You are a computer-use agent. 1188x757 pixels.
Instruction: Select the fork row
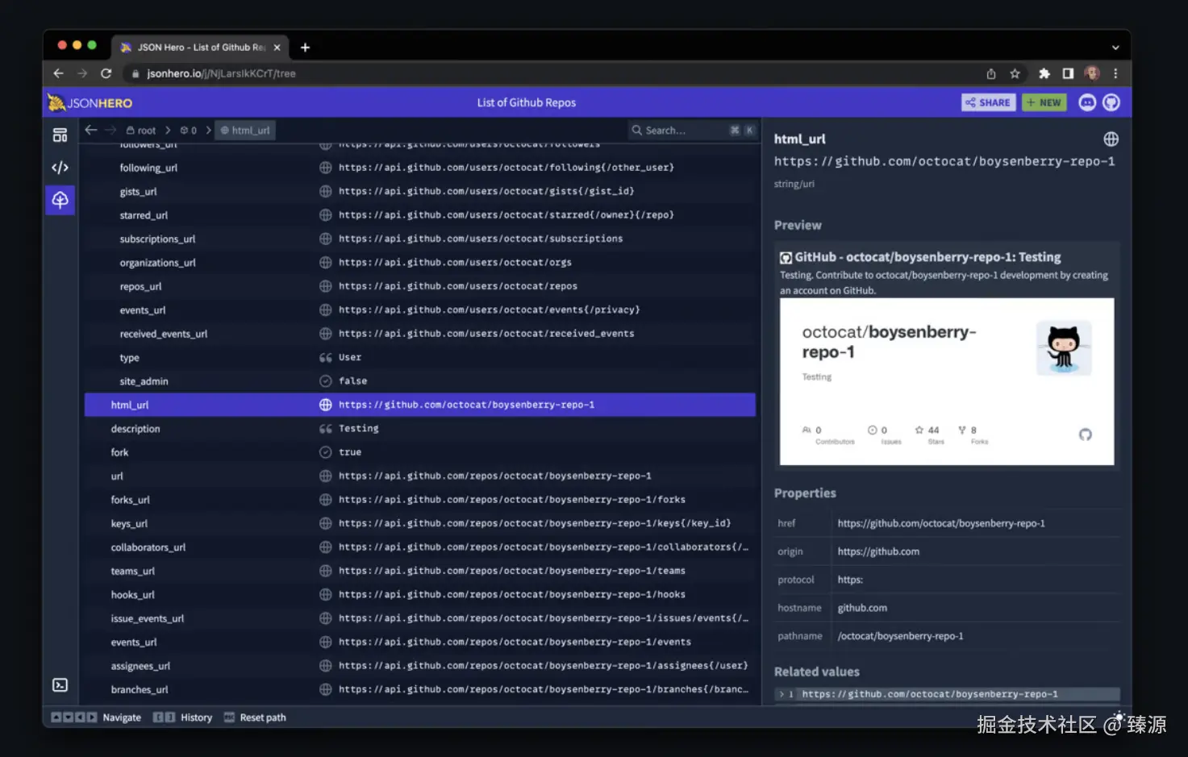pos(419,452)
